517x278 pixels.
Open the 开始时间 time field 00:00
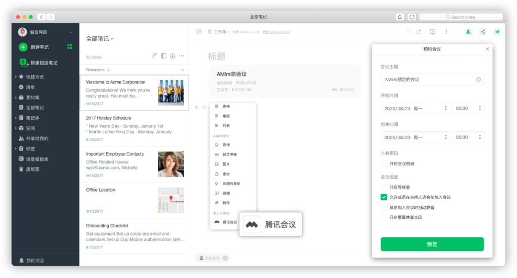click(x=468, y=108)
